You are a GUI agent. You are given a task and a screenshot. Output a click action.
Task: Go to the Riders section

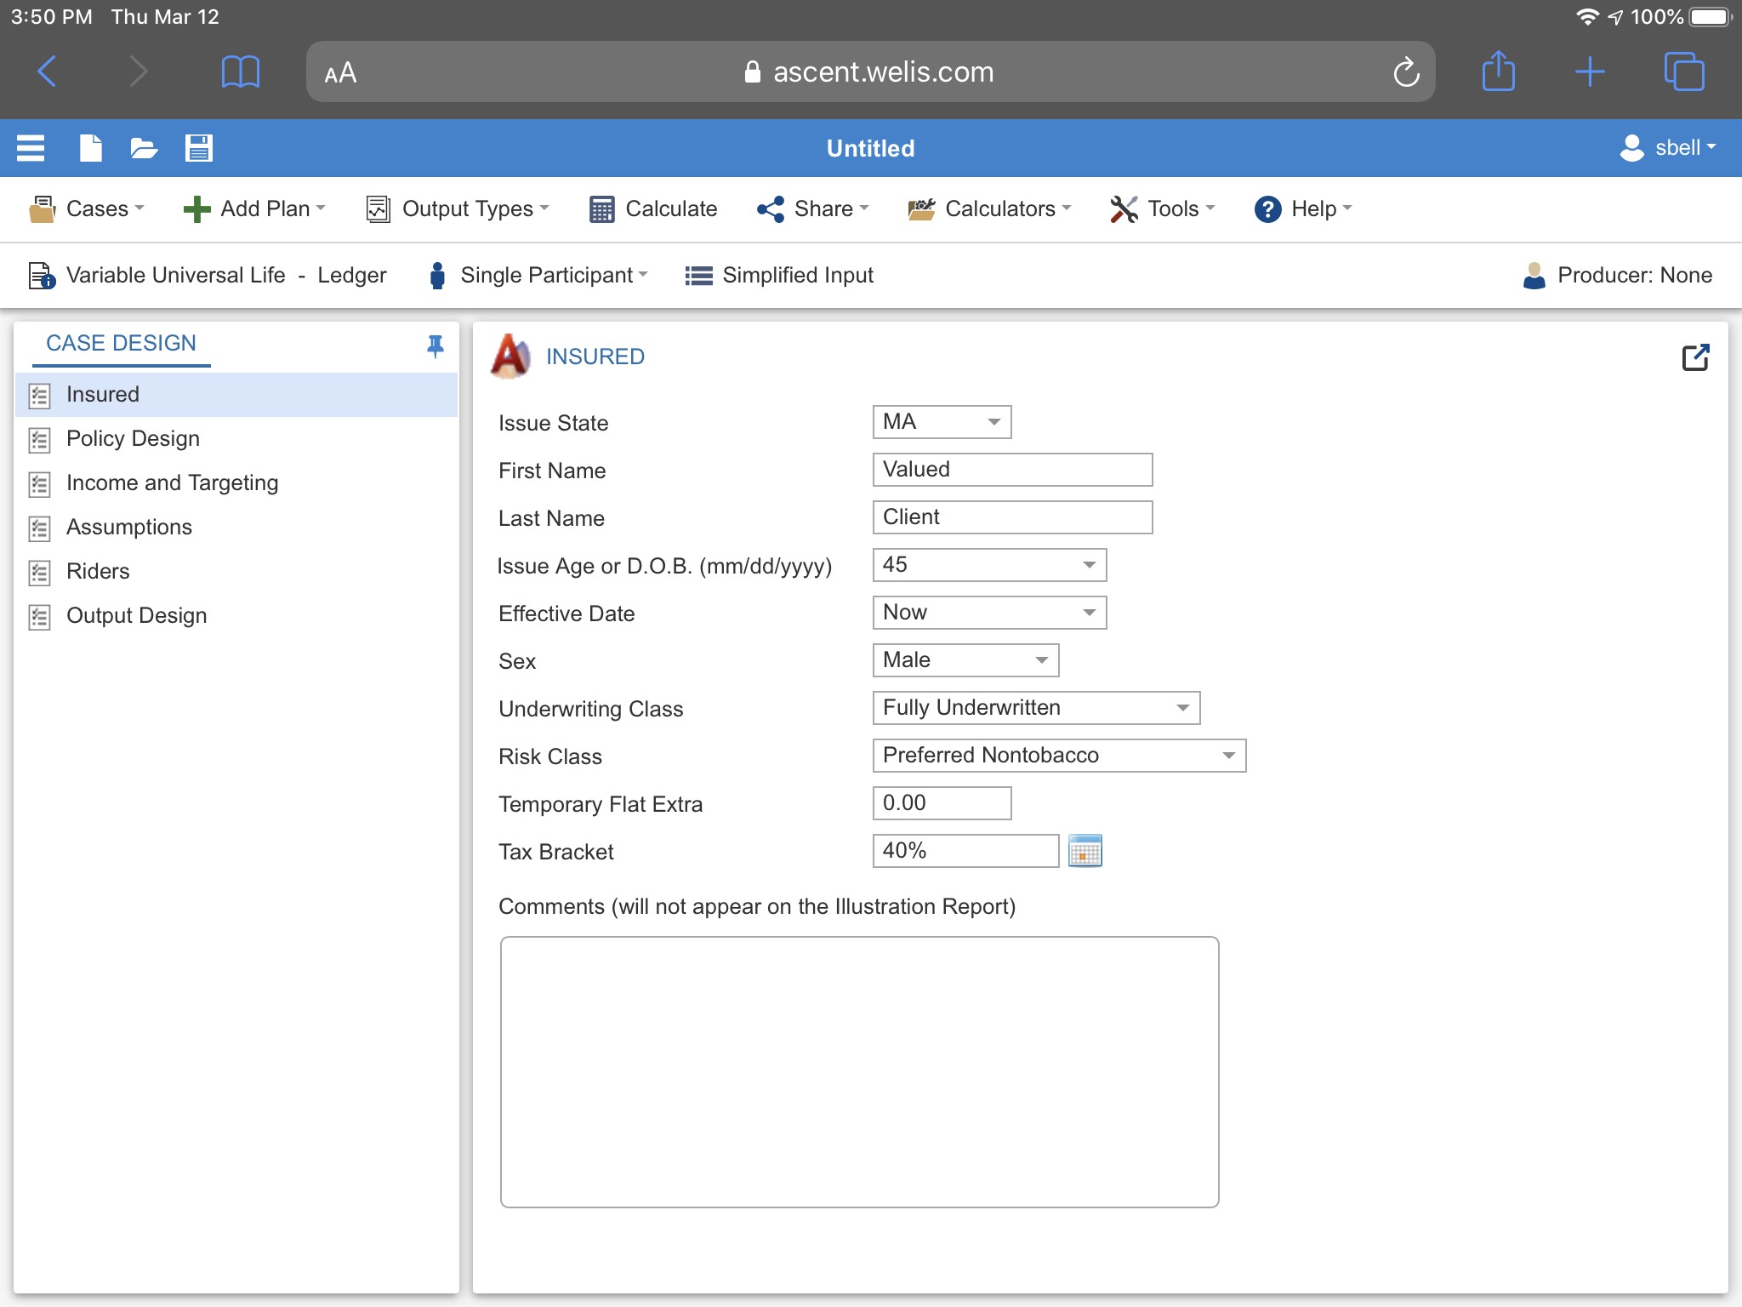(x=98, y=572)
